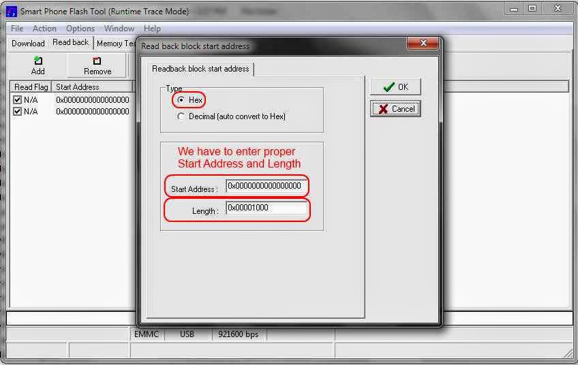Open the Options menu
The width and height of the screenshot is (578, 365).
point(80,29)
